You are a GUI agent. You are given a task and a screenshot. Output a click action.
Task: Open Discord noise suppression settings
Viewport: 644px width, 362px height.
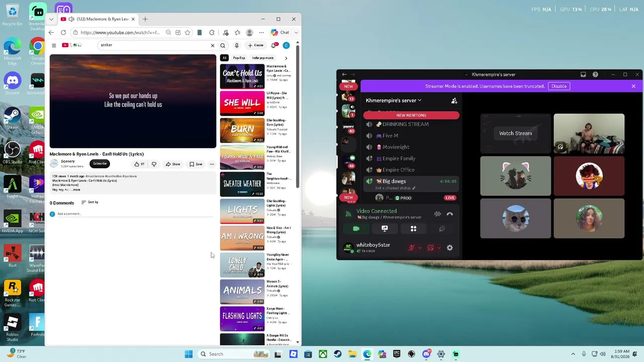[x=438, y=214]
